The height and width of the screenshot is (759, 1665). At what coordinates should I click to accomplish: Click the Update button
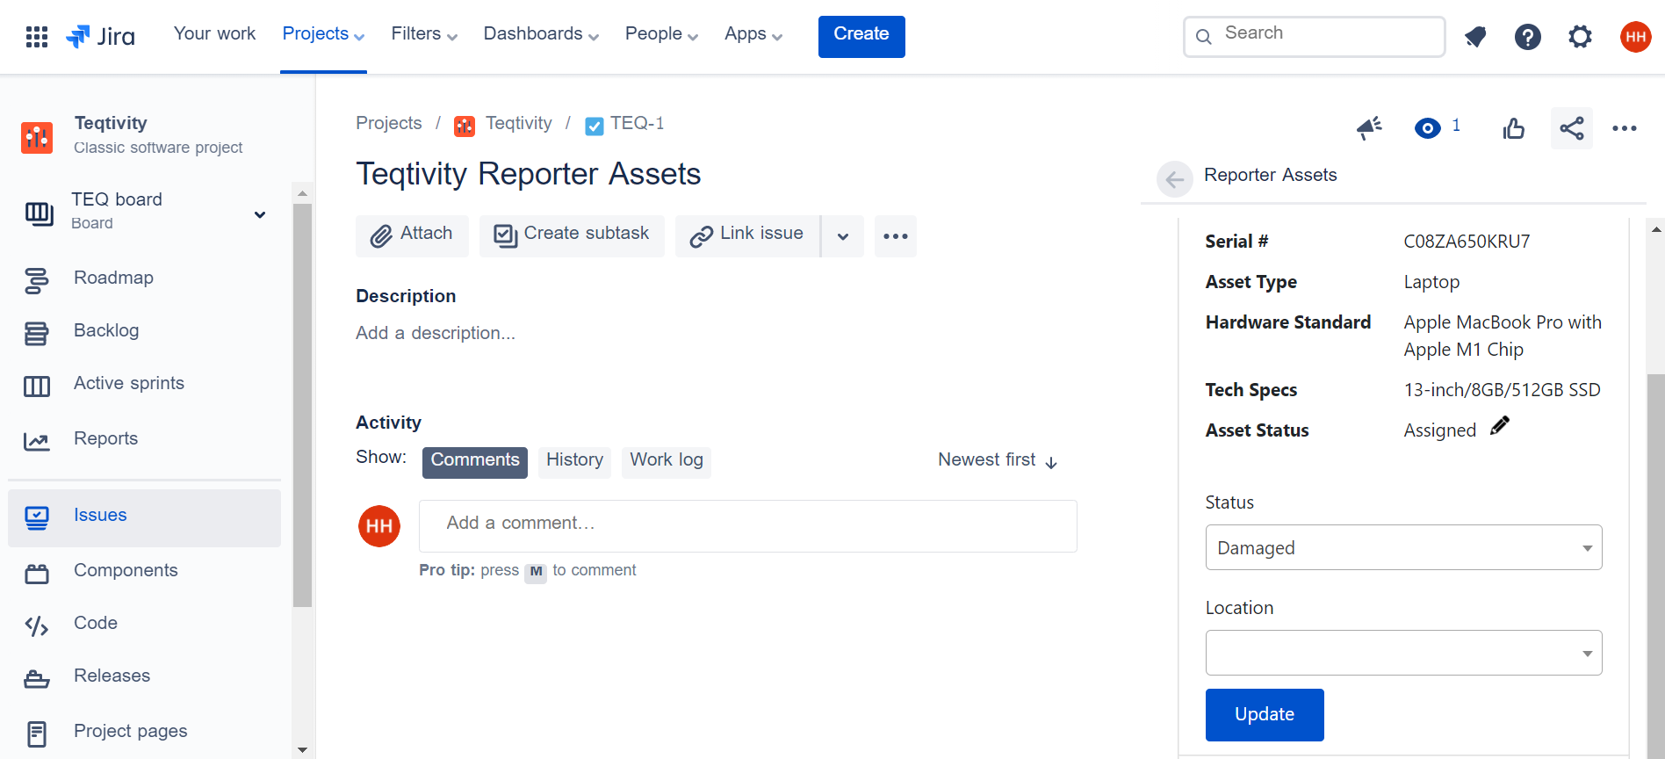point(1265,715)
